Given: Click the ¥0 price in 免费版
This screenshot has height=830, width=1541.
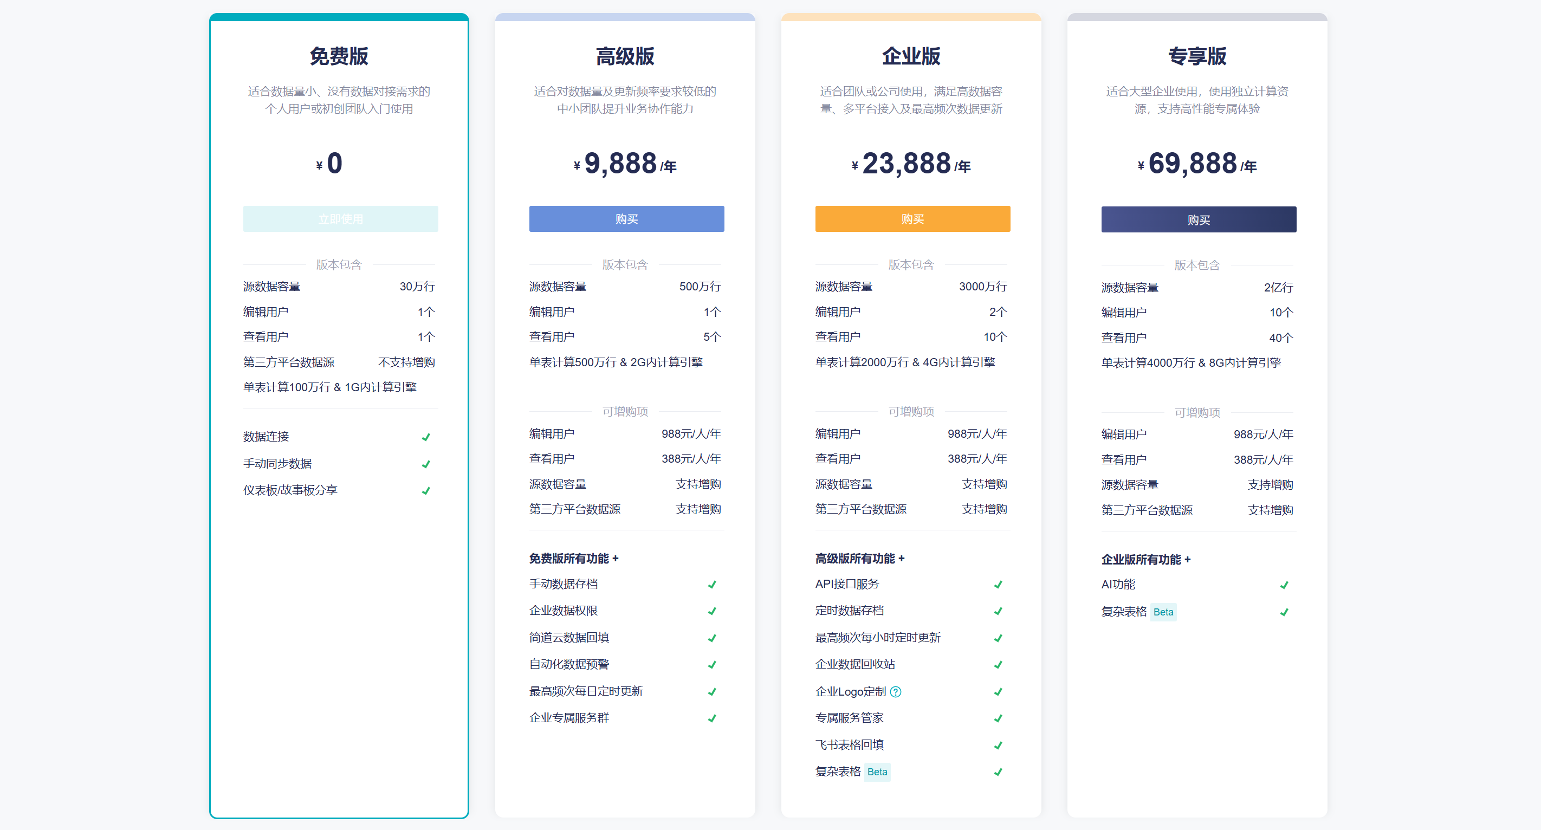Looking at the screenshot, I should [330, 164].
